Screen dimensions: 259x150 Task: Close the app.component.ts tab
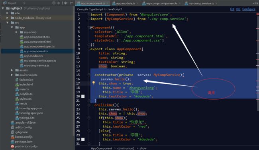click(107, 3)
